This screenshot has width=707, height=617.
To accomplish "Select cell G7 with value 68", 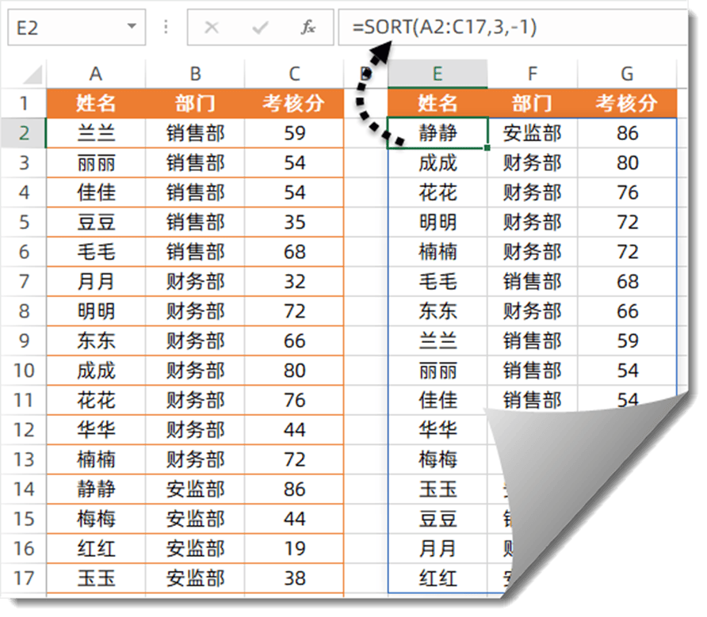I will [x=627, y=281].
